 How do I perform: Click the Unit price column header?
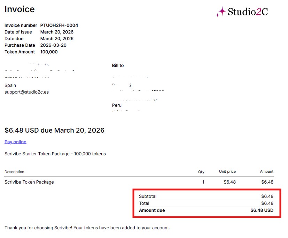click(x=227, y=172)
